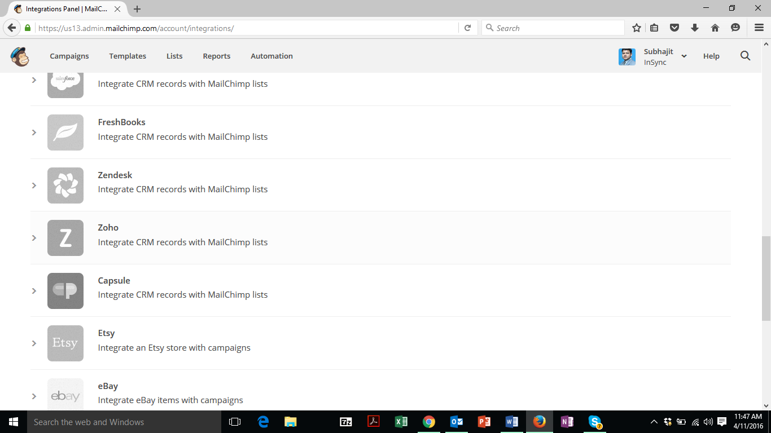
Task: Open the Lists menu
Action: pos(174,56)
